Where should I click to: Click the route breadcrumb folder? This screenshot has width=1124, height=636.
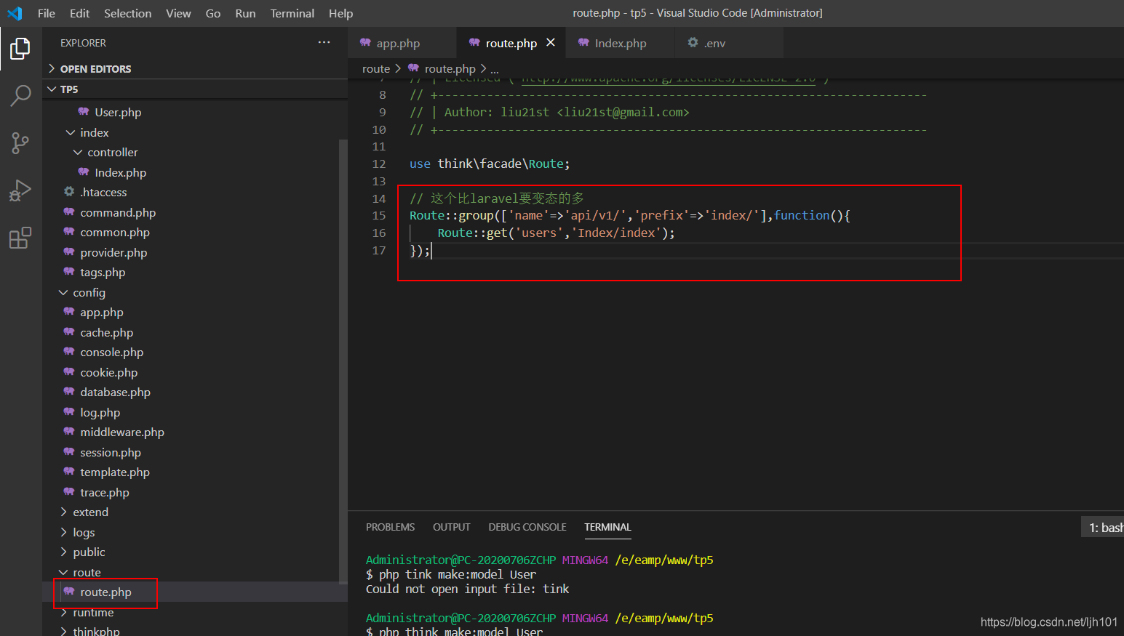click(x=376, y=68)
